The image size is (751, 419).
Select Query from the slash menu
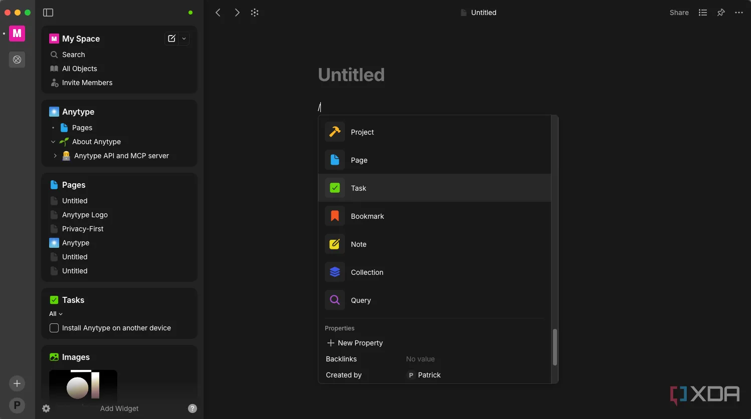435,300
